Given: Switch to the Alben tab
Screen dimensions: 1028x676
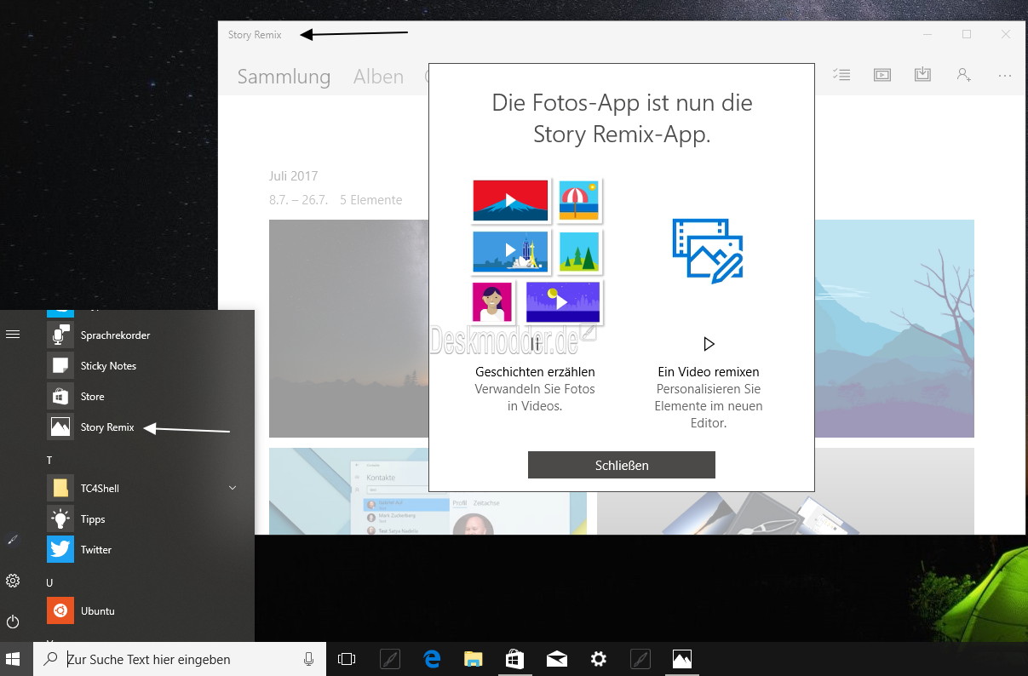Looking at the screenshot, I should point(378,77).
